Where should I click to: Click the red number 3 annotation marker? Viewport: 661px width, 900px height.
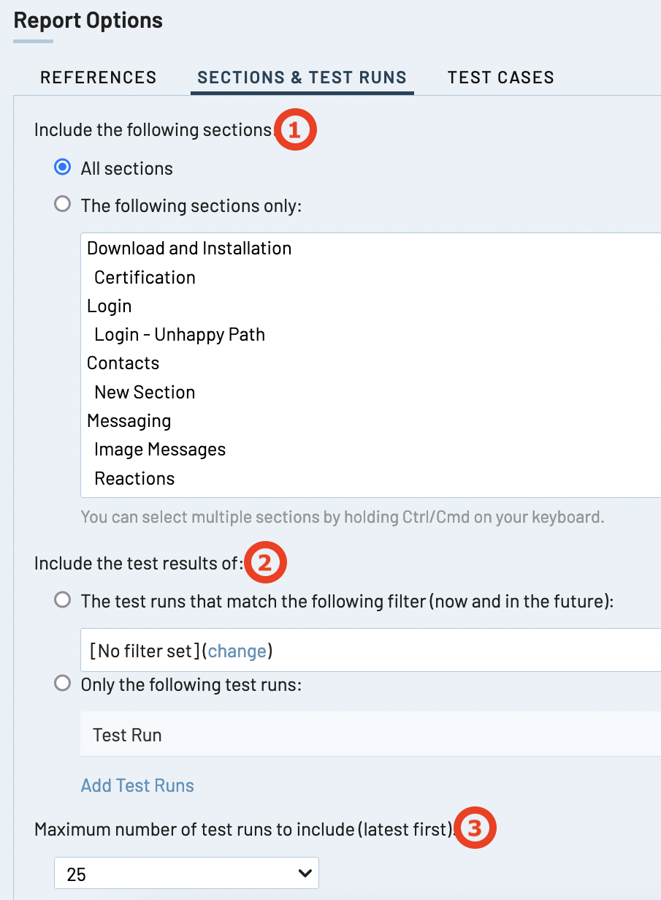pyautogui.click(x=475, y=828)
